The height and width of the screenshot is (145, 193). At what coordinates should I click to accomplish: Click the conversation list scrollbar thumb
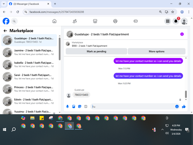59,49
